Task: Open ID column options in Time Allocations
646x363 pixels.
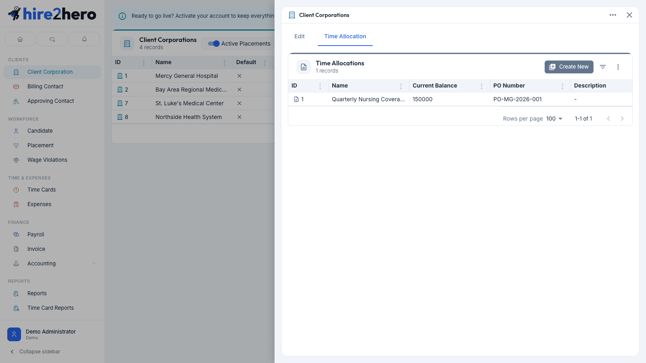Action: coord(320,86)
